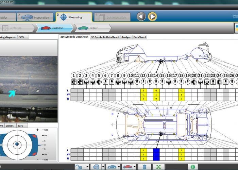Click the unlock padlock icon in bottom toolbar

[x=79, y=167]
